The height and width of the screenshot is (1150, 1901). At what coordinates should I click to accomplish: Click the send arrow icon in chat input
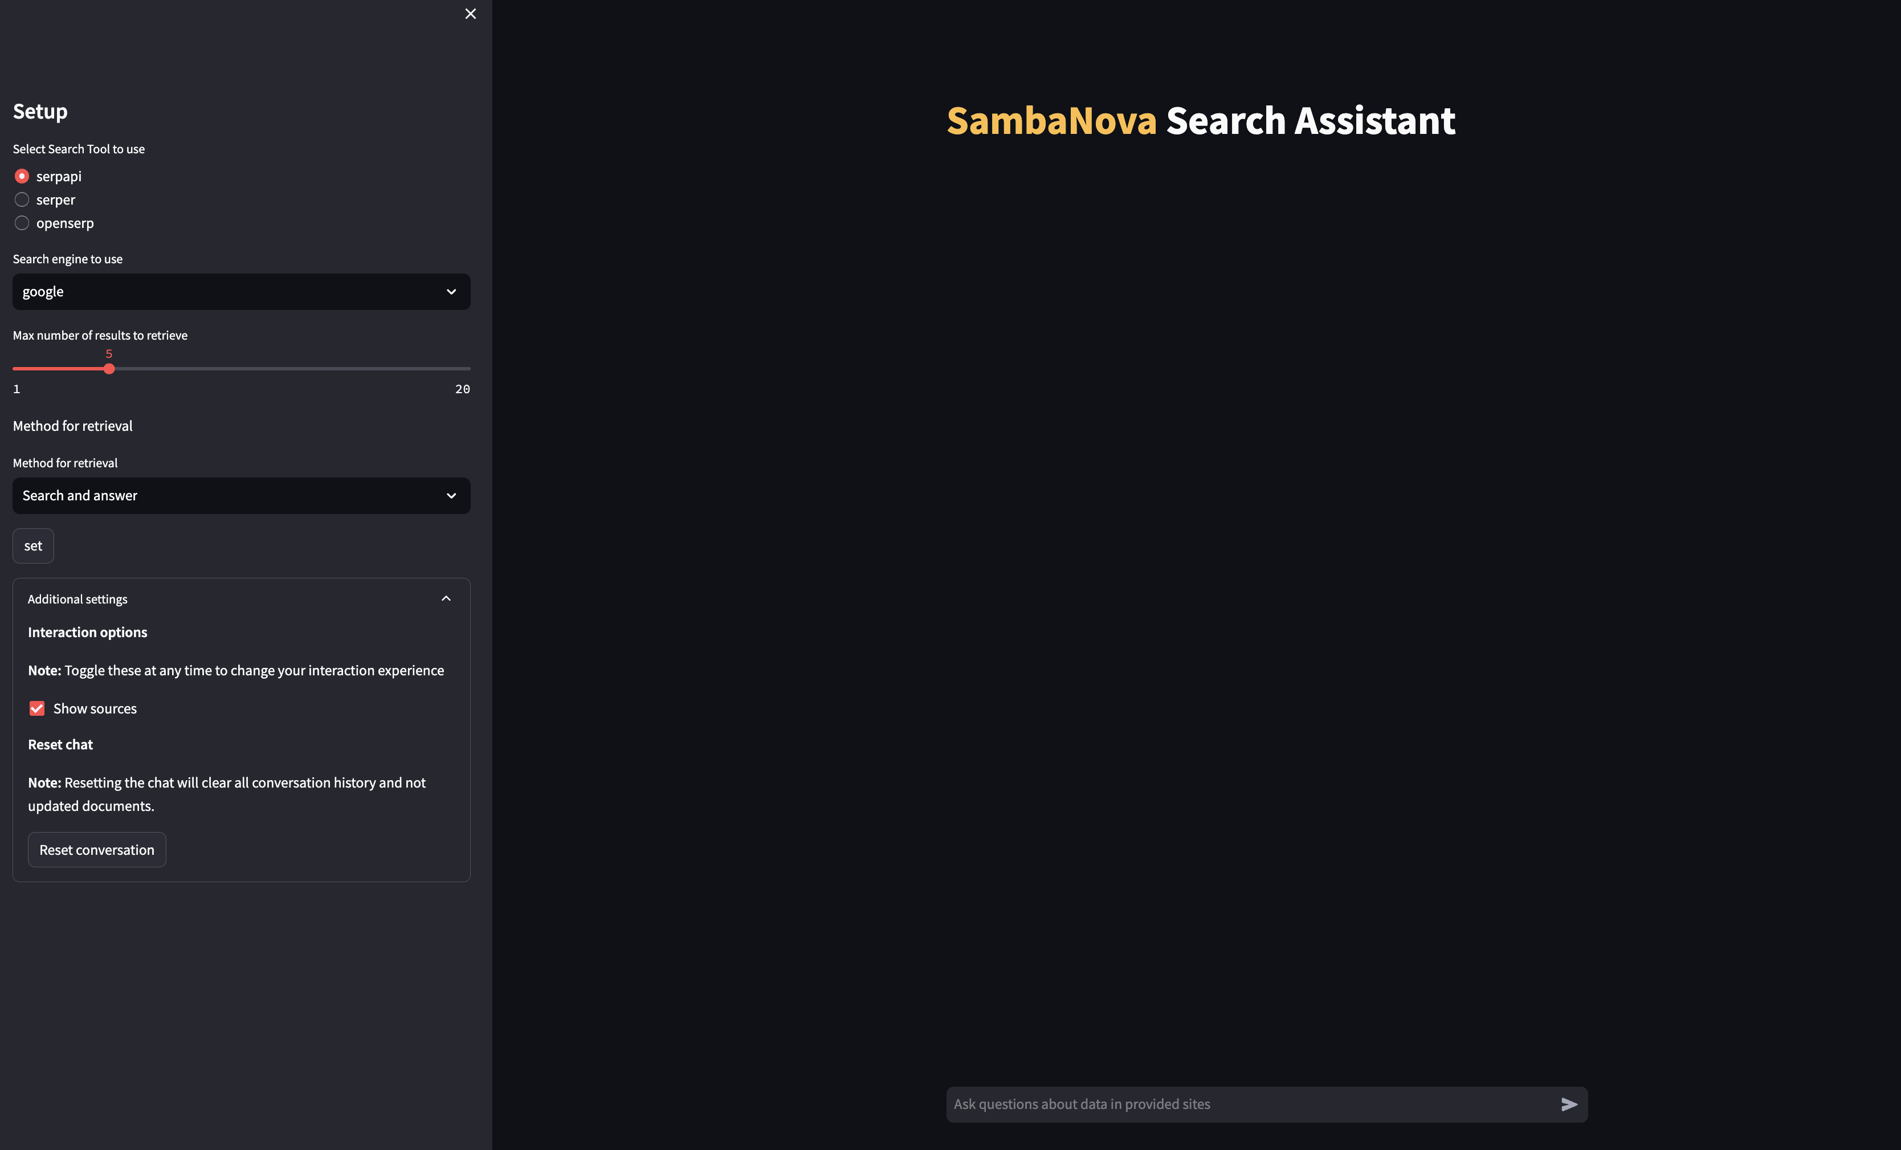(x=1568, y=1104)
